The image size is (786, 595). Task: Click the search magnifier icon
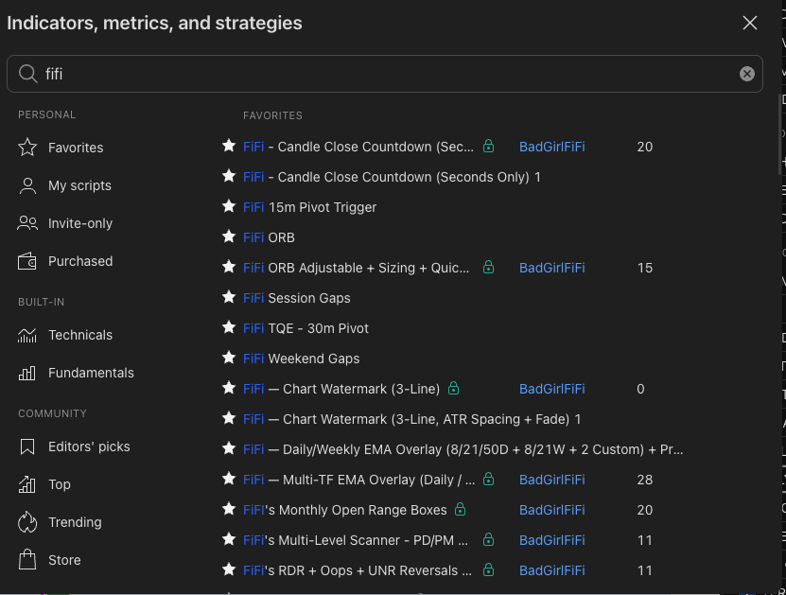(27, 74)
